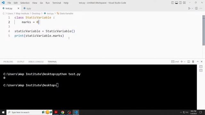Select the TERMINAL panel tab

click(x=52, y=62)
